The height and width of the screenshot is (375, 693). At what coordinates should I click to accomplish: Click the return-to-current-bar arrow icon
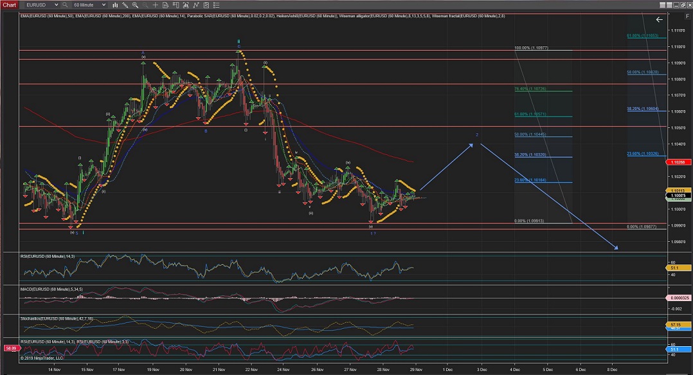[660, 19]
